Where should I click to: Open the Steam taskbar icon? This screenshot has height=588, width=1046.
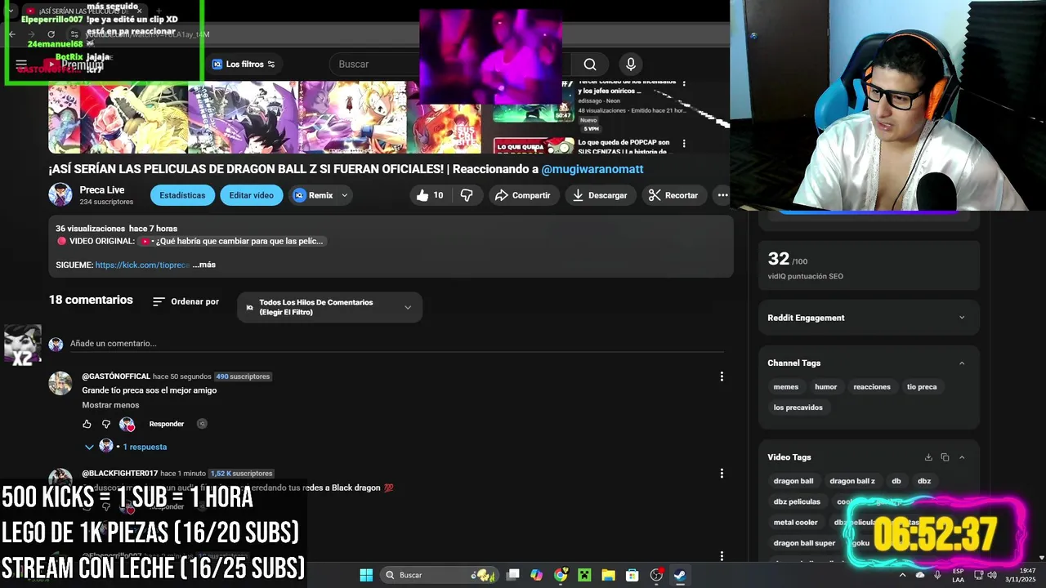coord(680,575)
